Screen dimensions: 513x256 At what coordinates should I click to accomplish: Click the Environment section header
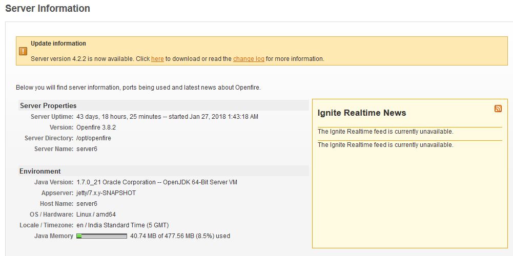click(163, 171)
